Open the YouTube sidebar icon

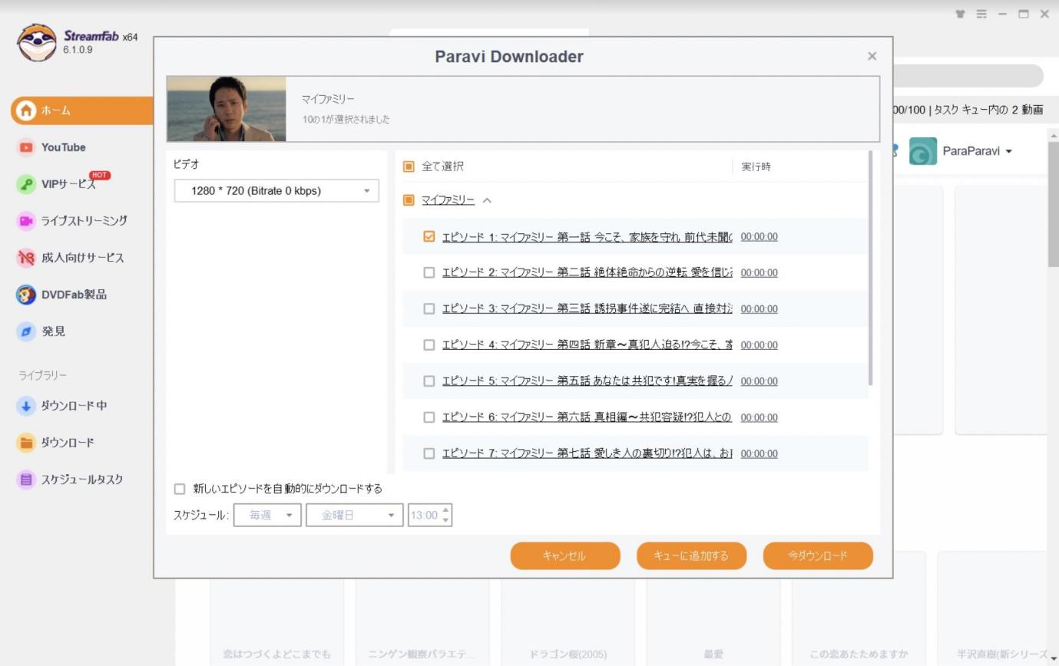point(26,147)
